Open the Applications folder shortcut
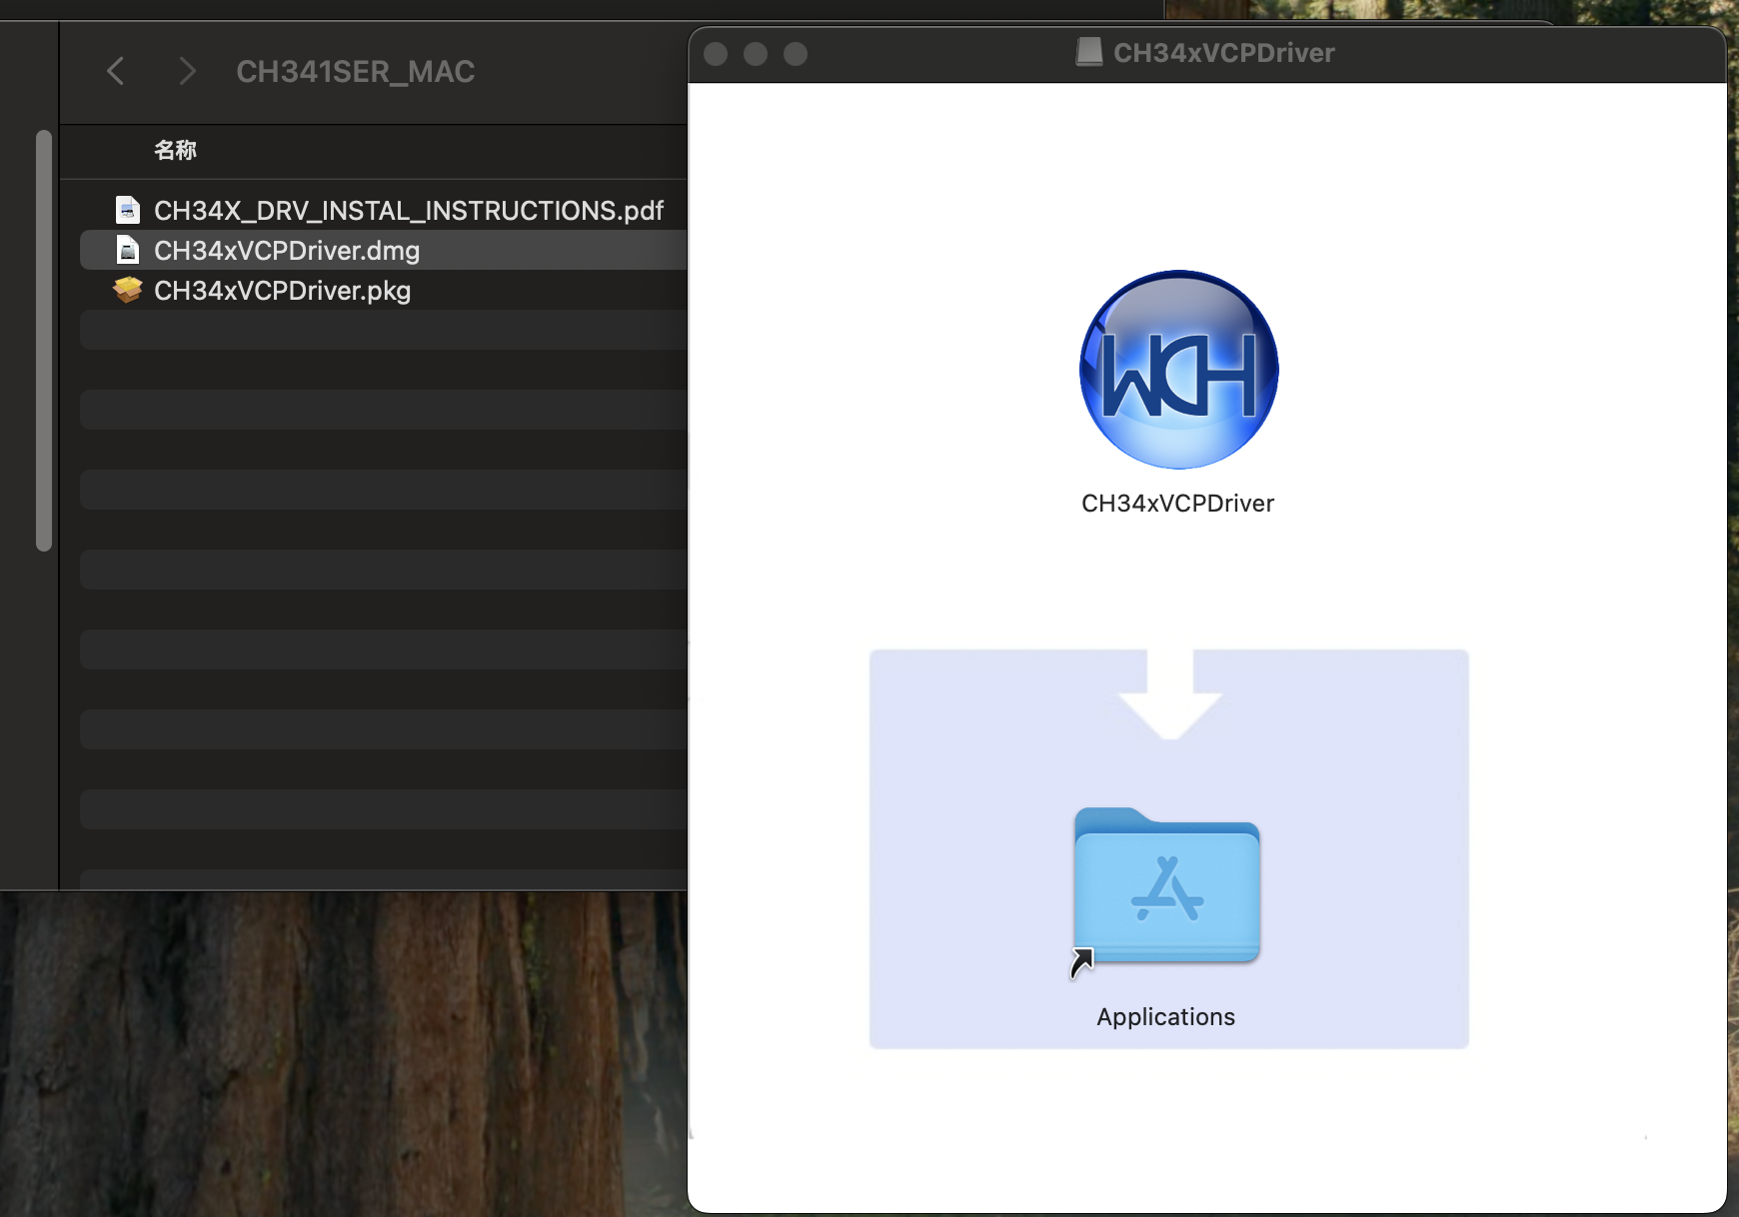 [x=1166, y=886]
